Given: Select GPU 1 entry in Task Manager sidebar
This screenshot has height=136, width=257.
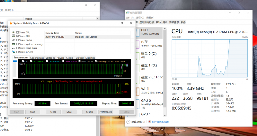Looking at the screenshot, I should [x=149, y=114].
